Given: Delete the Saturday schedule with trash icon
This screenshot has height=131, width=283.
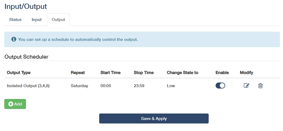Looking at the screenshot, I should 260,86.
